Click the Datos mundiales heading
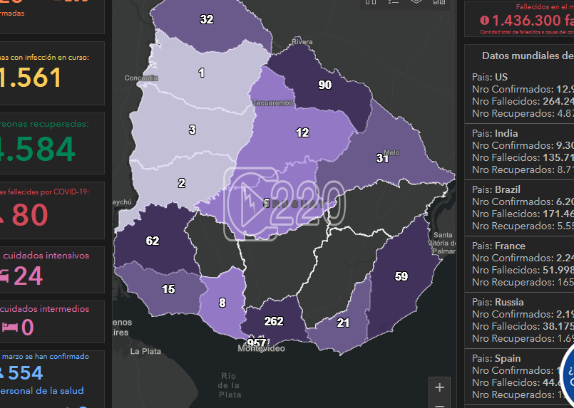 coord(528,56)
